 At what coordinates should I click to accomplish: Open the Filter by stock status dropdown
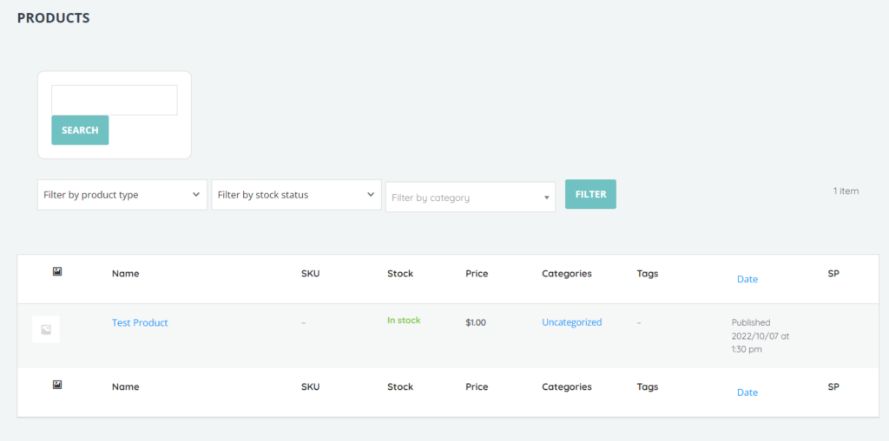(x=296, y=195)
